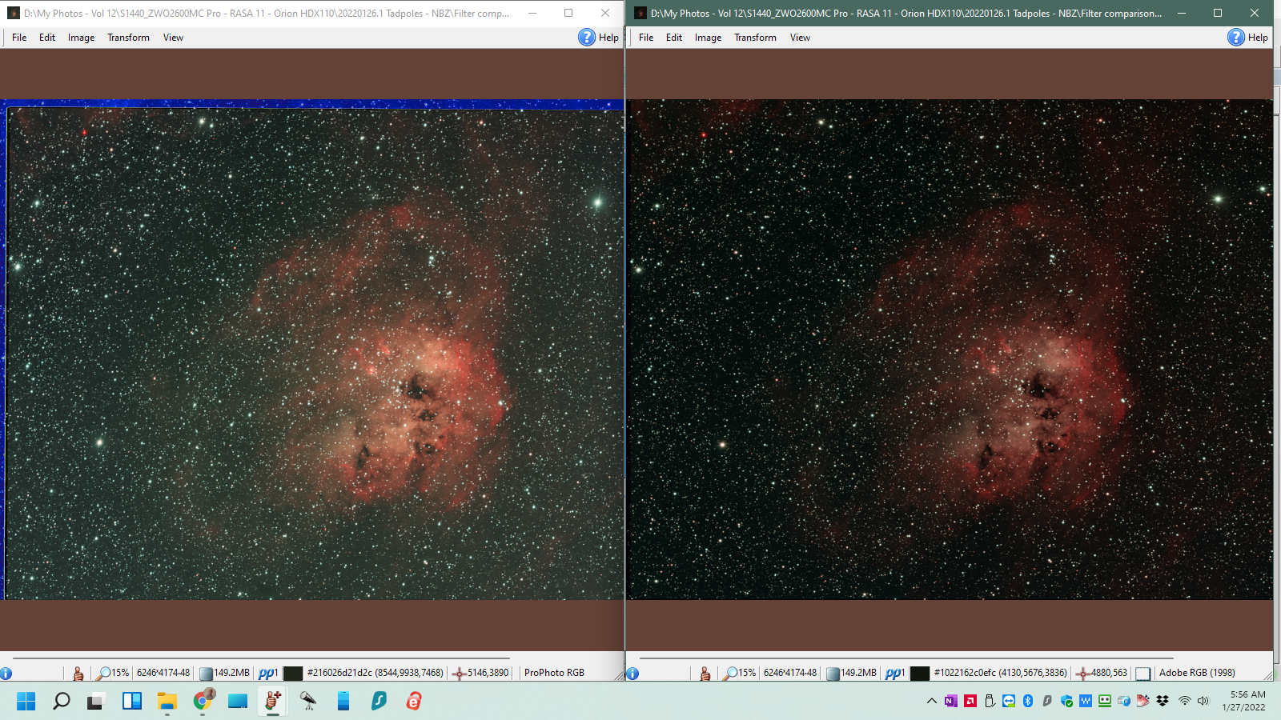Click active thumbs-up photo app in taskbar
The width and height of the screenshot is (1281, 720).
tap(273, 702)
